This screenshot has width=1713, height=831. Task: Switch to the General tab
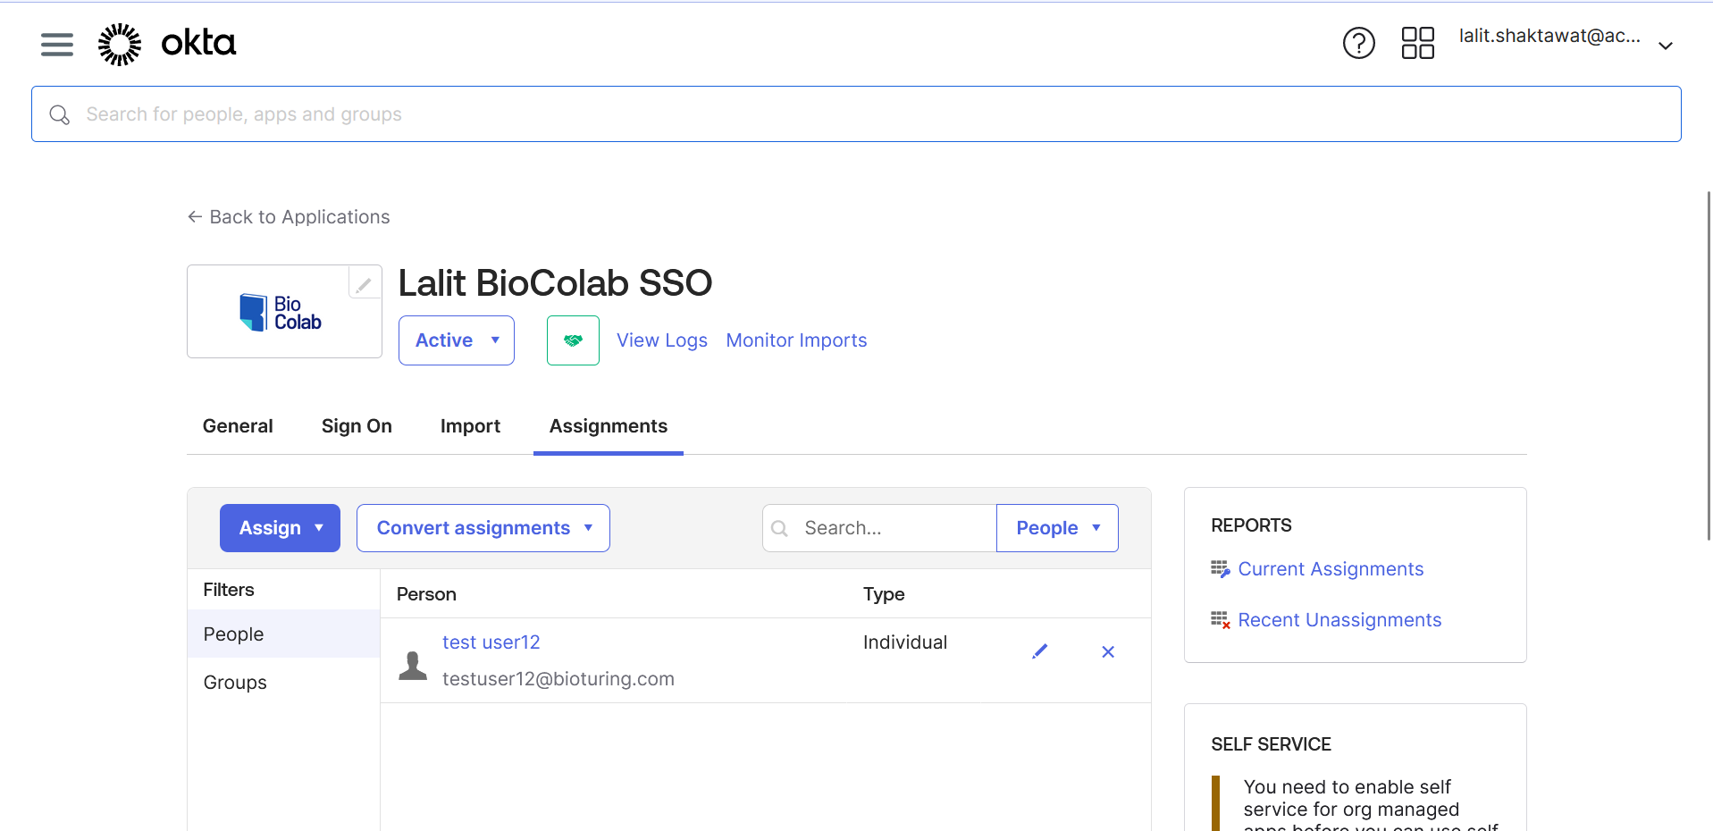tap(238, 426)
